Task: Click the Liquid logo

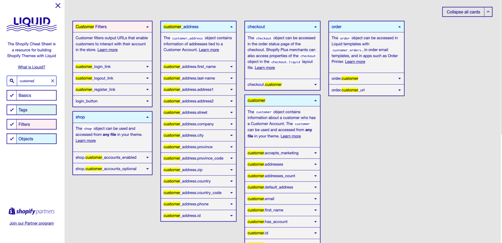Action: click(x=32, y=24)
